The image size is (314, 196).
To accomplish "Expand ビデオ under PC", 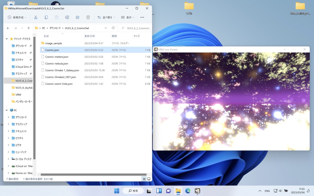I will click(x=8, y=145).
